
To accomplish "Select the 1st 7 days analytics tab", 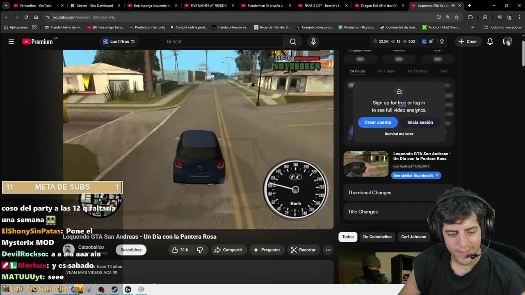I will tap(386, 71).
